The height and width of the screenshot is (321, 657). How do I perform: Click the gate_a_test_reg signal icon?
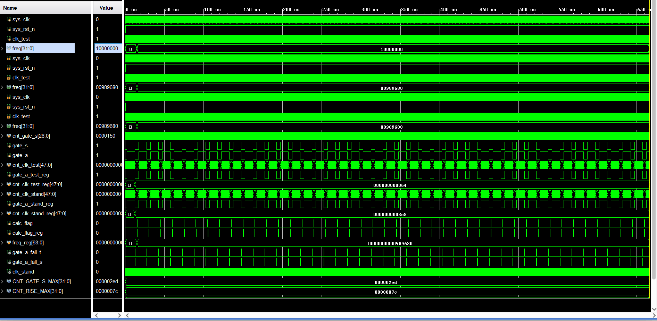tap(9, 175)
